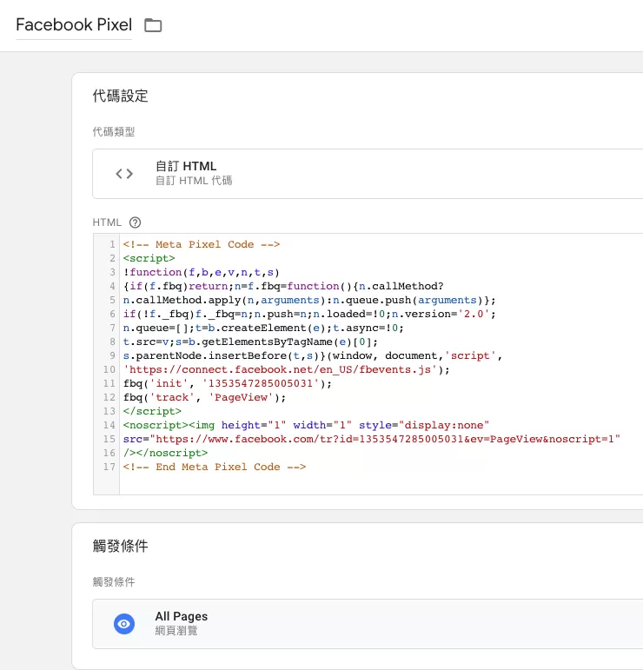Click the 觸發條件 section heading
This screenshot has width=643, height=670.
pyautogui.click(x=121, y=546)
